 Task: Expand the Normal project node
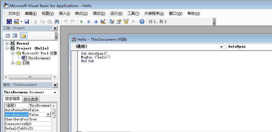pos(7,43)
